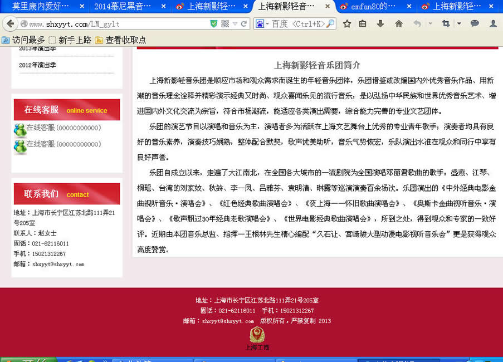Switch to the 2014慕尼黑音 tab
Screen dimensions: 503x362
[x=122, y=7]
